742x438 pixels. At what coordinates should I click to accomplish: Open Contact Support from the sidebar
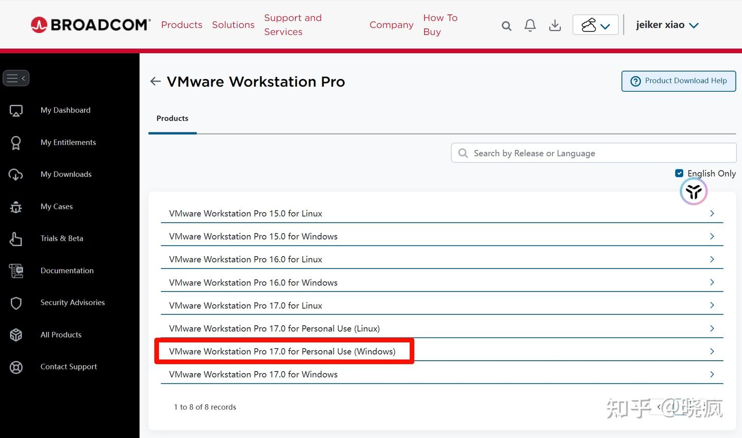point(69,366)
